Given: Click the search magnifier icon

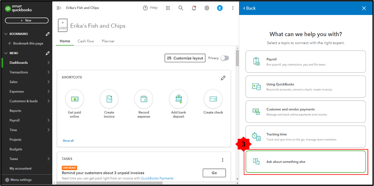Looking at the screenshot, I should click(x=181, y=8).
